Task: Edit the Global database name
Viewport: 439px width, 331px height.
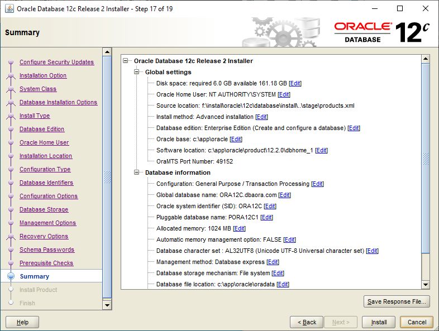Action: (284, 195)
